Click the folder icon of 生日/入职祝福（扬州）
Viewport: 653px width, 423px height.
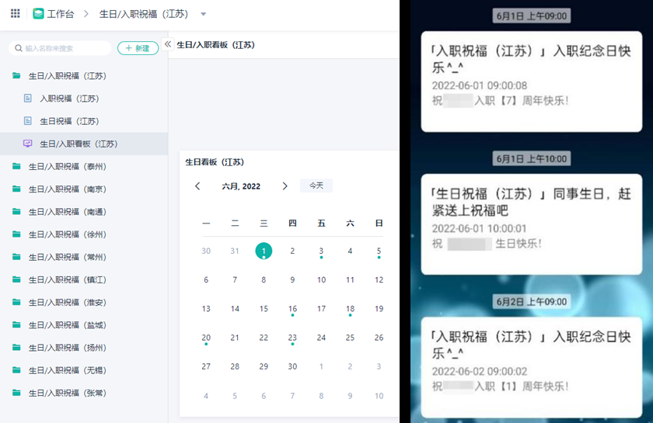click(16, 348)
